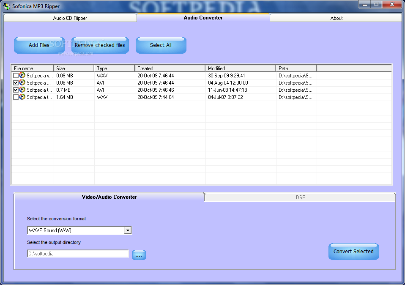Check the box for the 1.64 MB WAV file
The height and width of the screenshot is (285, 405).
[x=16, y=97]
